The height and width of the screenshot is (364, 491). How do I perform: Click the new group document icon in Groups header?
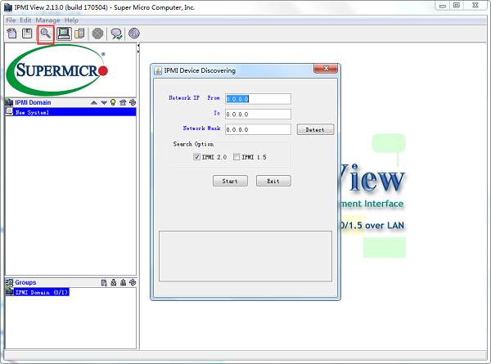click(x=104, y=283)
